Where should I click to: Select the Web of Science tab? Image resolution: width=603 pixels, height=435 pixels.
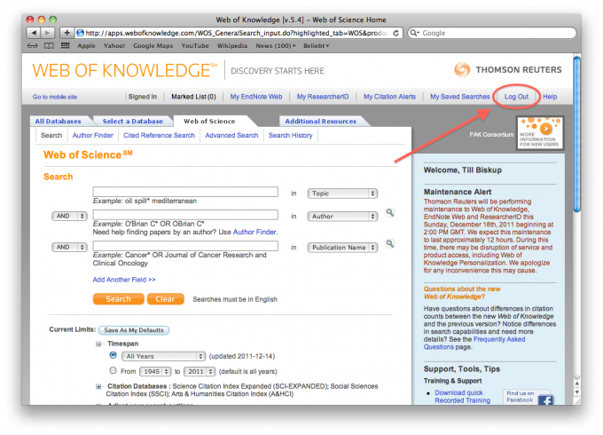point(209,122)
